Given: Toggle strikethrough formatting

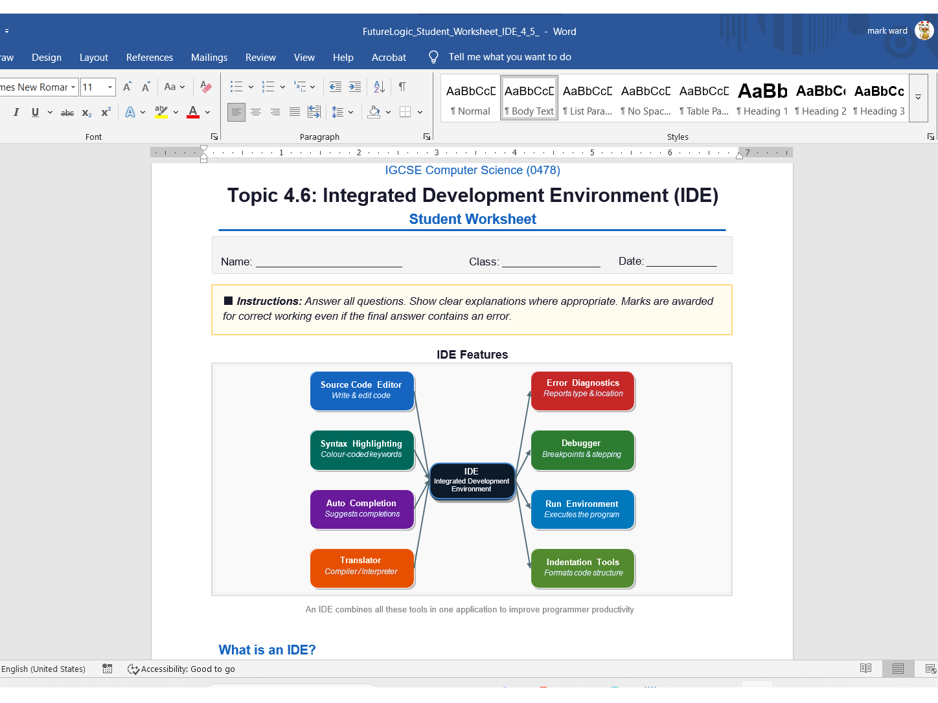Looking at the screenshot, I should pyautogui.click(x=67, y=112).
